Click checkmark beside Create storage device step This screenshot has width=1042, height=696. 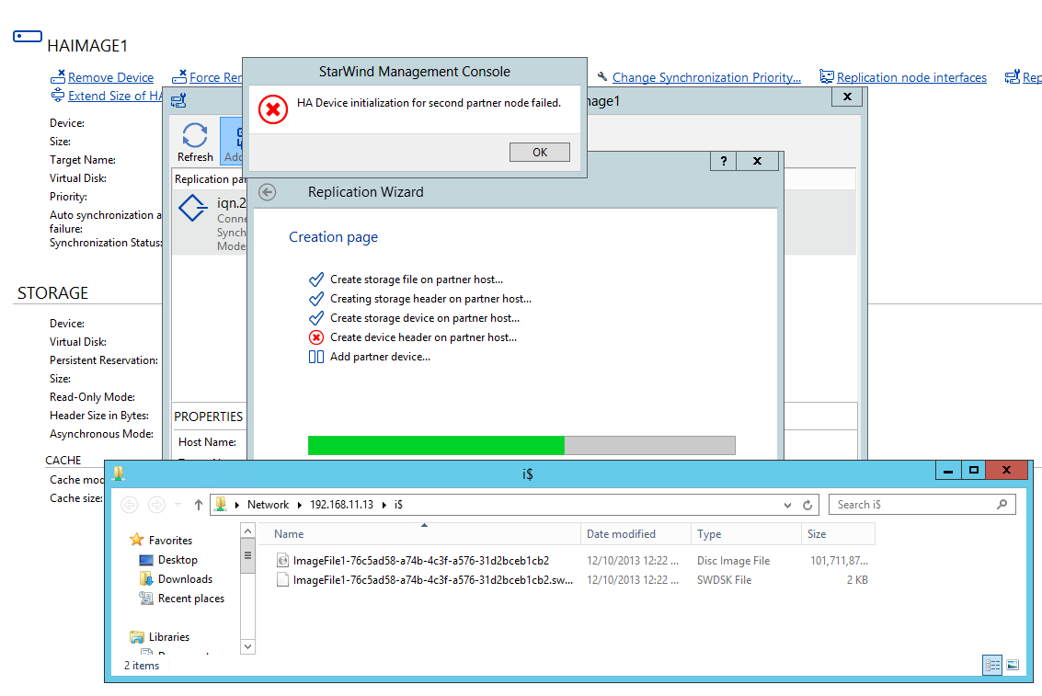click(316, 318)
